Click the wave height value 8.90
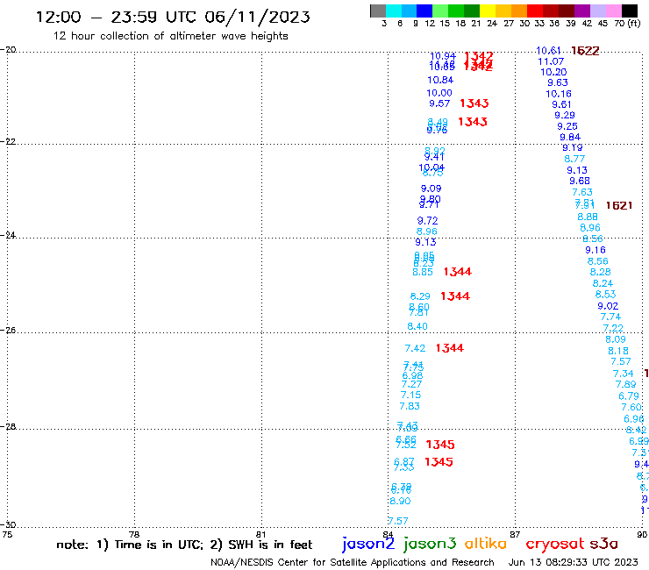The width and height of the screenshot is (649, 570). (400, 502)
